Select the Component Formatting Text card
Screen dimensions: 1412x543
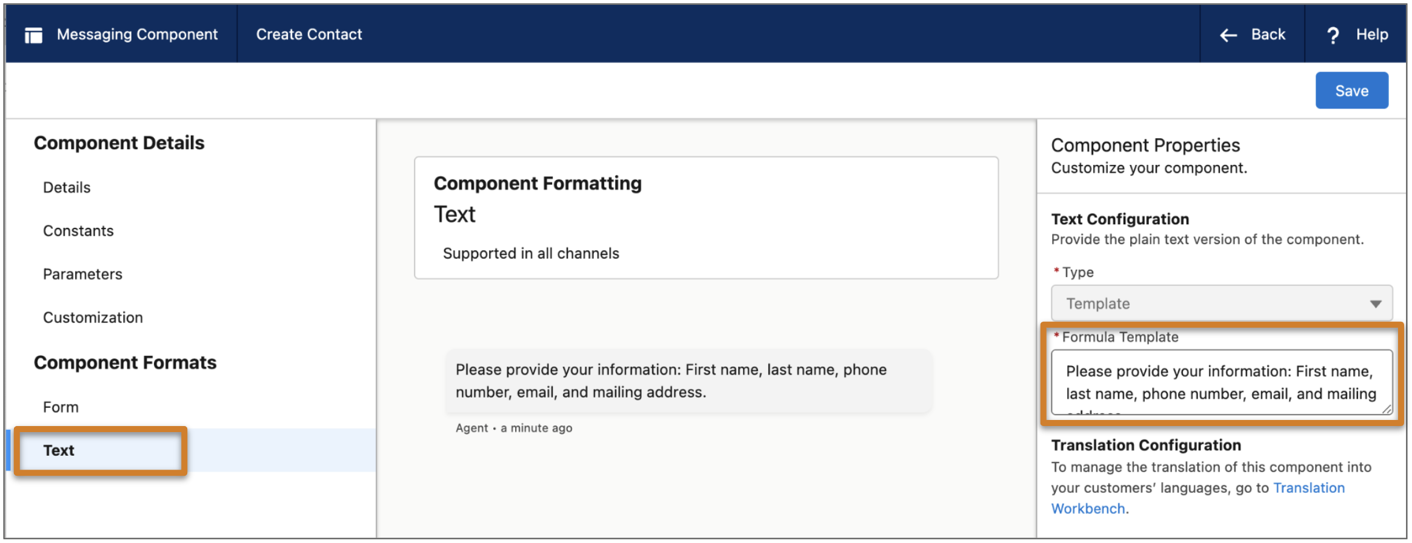705,218
